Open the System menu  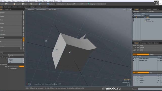(x=56, y=1)
